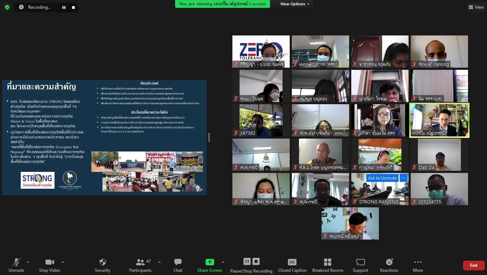Pause the recording in the top bar
The image size is (487, 275).
tap(64, 7)
